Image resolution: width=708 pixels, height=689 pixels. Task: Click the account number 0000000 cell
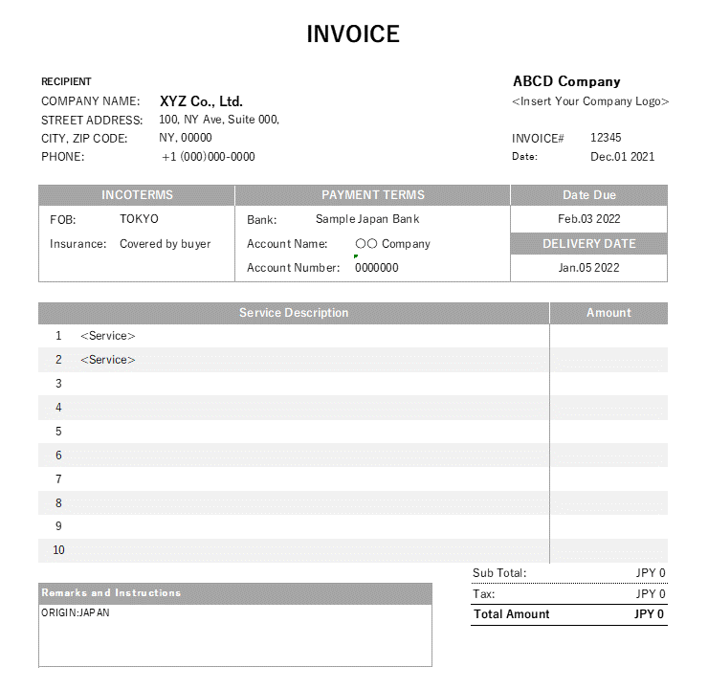click(x=376, y=268)
